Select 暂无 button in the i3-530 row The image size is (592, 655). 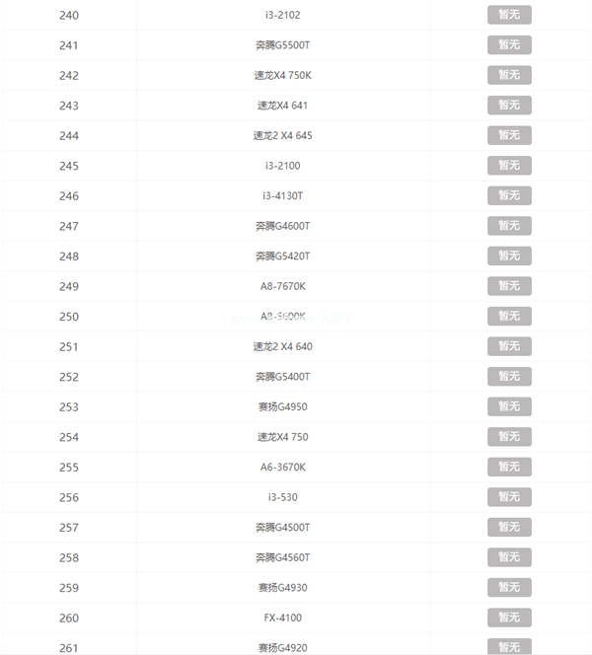click(509, 497)
